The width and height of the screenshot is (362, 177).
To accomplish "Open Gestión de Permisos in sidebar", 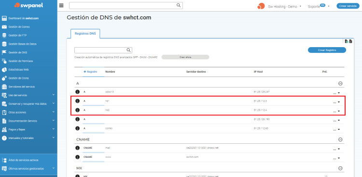I will pos(21,61).
